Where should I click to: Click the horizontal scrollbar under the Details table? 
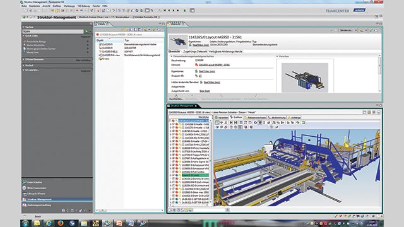point(129,210)
